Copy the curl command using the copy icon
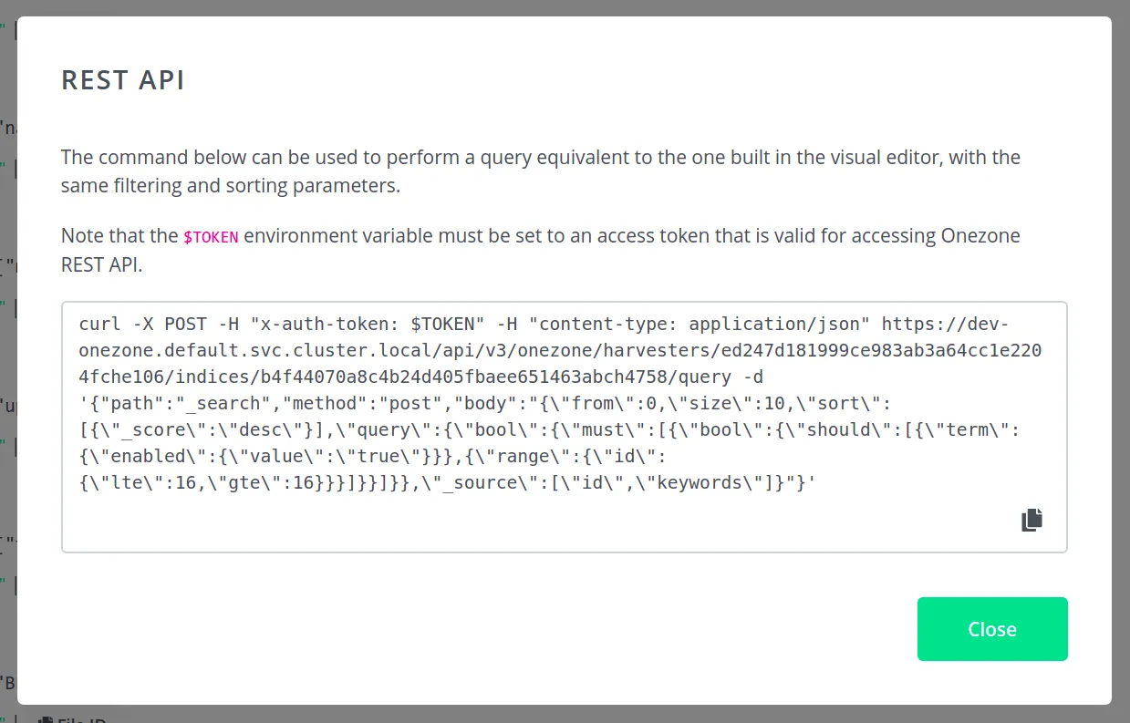The width and height of the screenshot is (1130, 723). tap(1031, 519)
